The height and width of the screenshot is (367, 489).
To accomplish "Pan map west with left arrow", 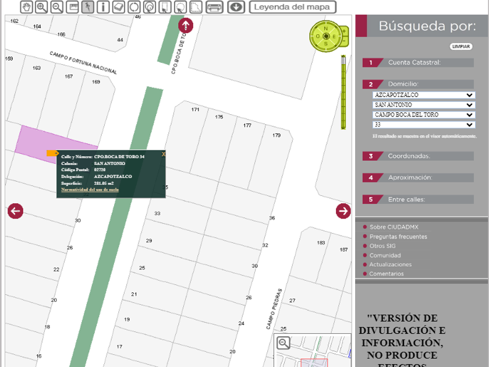I will [15, 211].
